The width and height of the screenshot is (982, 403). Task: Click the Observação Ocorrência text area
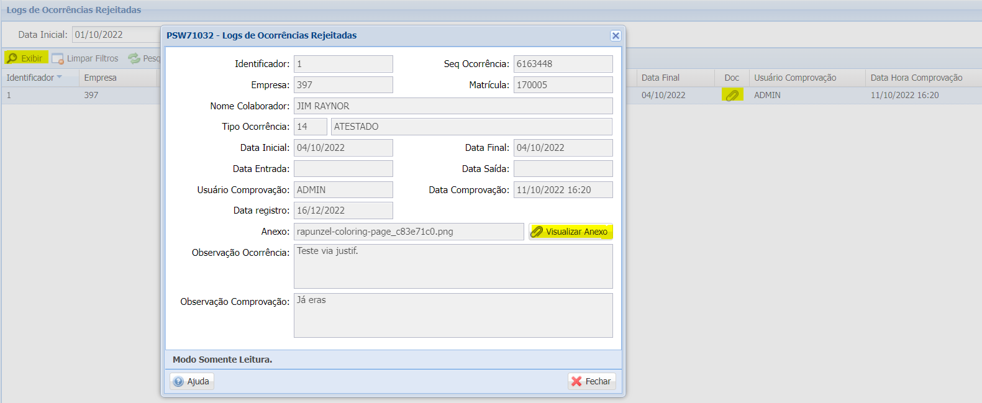tap(453, 266)
